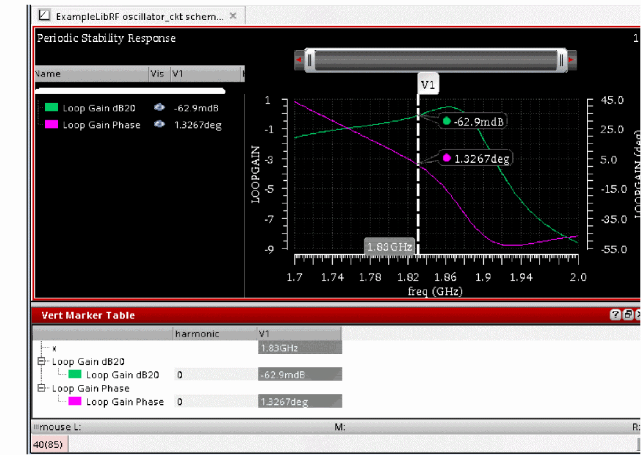The image size is (641, 455).
Task: Click the left red arrow of zoom slider
Action: click(299, 60)
